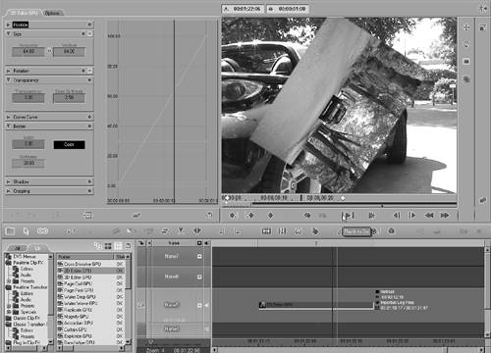Switch effects browser to icon grid view
This screenshot has height=353, width=491.
point(108,246)
